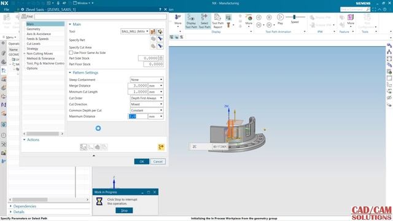Toggle Display Tool Path in ribbon
The image size is (393, 221).
(x=191, y=21)
